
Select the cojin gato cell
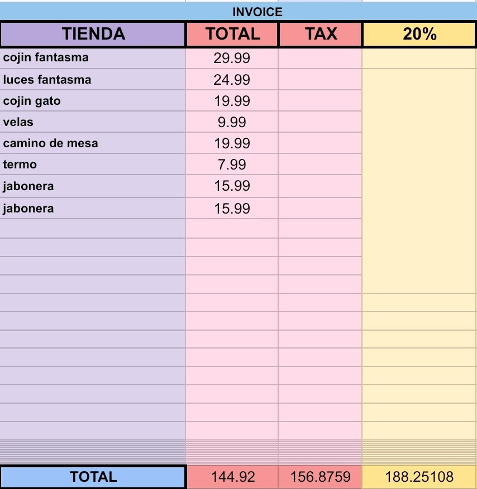tap(93, 101)
